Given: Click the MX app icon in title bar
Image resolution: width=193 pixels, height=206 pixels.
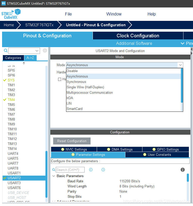Looking at the screenshot, I should pos(4,3).
